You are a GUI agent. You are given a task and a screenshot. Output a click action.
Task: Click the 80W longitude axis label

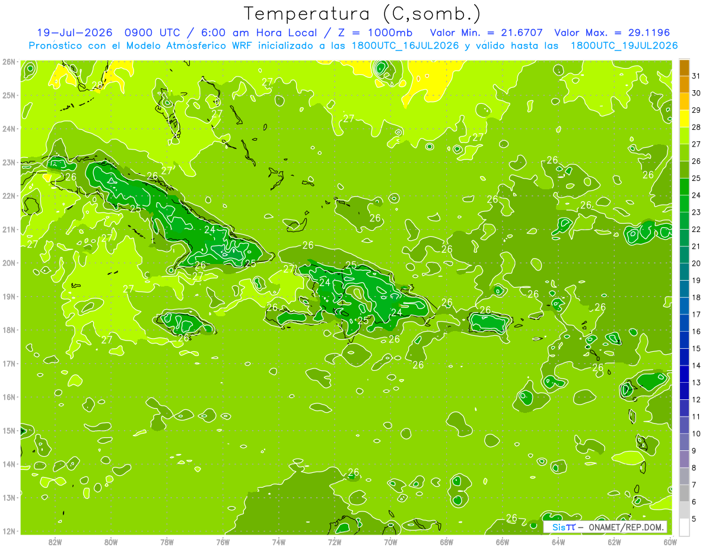111,542
